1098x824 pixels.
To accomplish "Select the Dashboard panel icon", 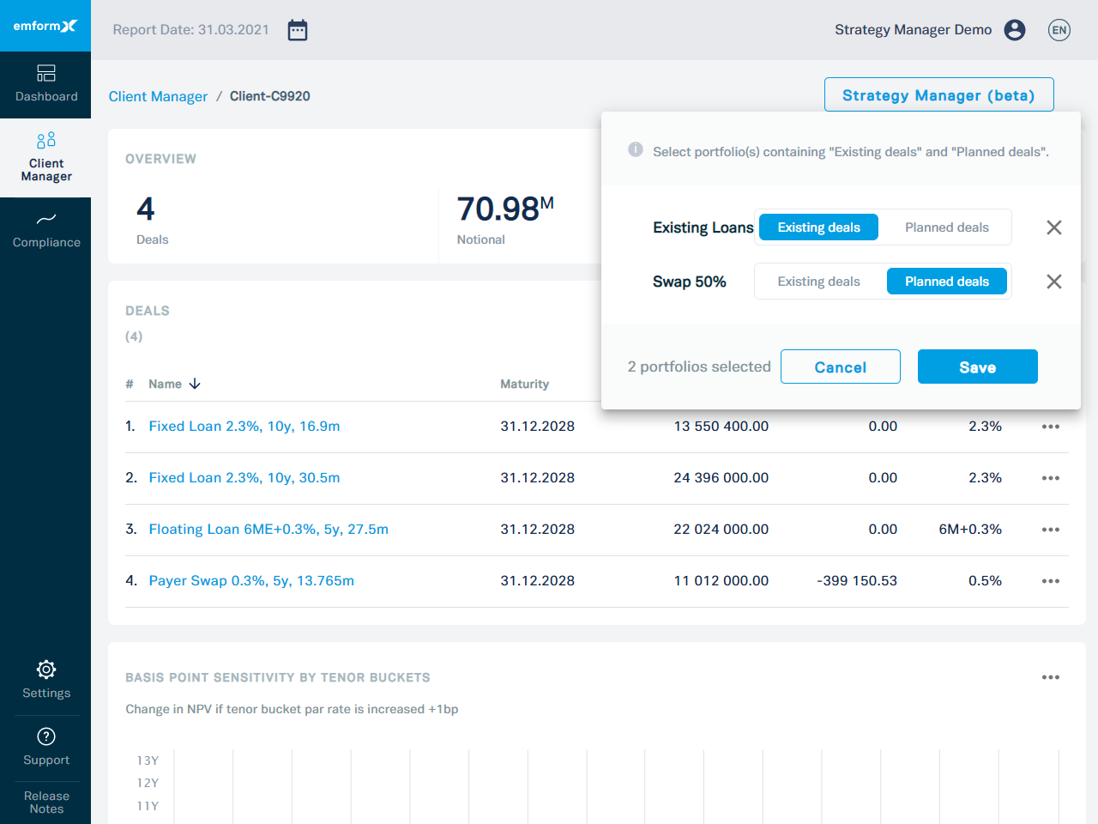I will coord(45,74).
